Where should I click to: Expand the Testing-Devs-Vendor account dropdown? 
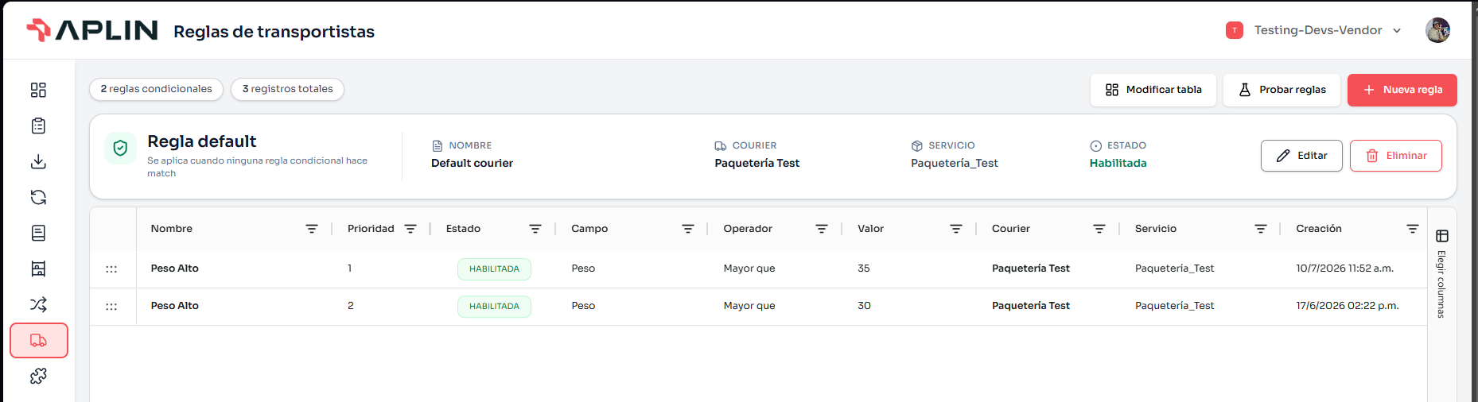coord(1314,30)
